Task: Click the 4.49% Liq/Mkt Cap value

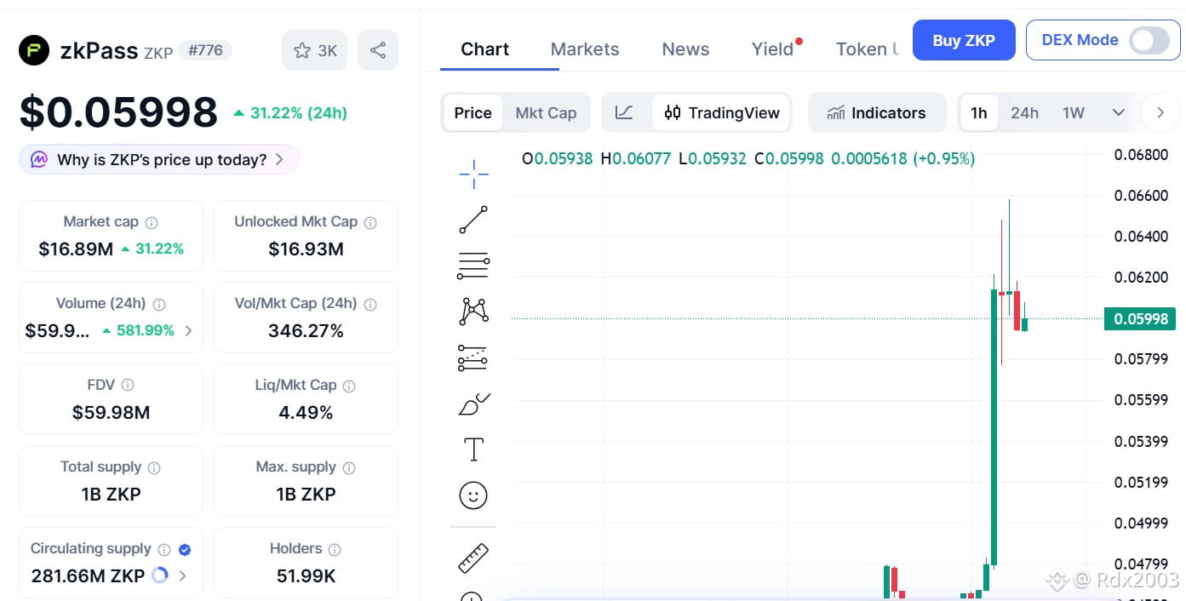Action: click(306, 413)
